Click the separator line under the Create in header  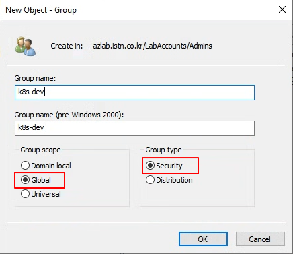pos(146,65)
